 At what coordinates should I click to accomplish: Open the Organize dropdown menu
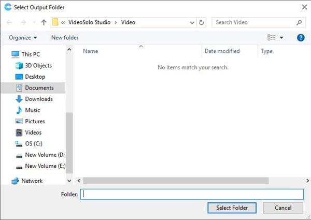[23, 38]
